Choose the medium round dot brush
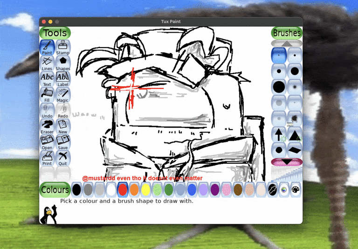The image size is (358, 249). 279,71
